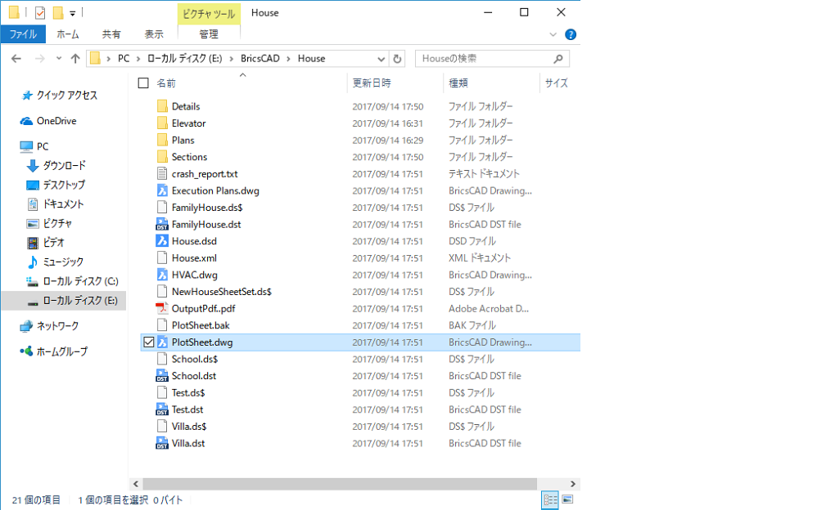Image resolution: width=835 pixels, height=510 pixels.
Task: Sort by the 種類 column header
Action: tap(458, 83)
